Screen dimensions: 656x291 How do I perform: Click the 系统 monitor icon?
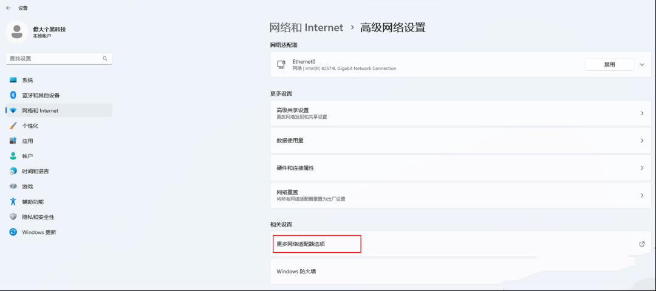(x=13, y=80)
